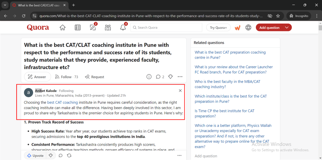Image resolution: width=322 pixels, height=160 pixels.
Task: Open the Answer drafts pencil icon
Action: [93, 27]
